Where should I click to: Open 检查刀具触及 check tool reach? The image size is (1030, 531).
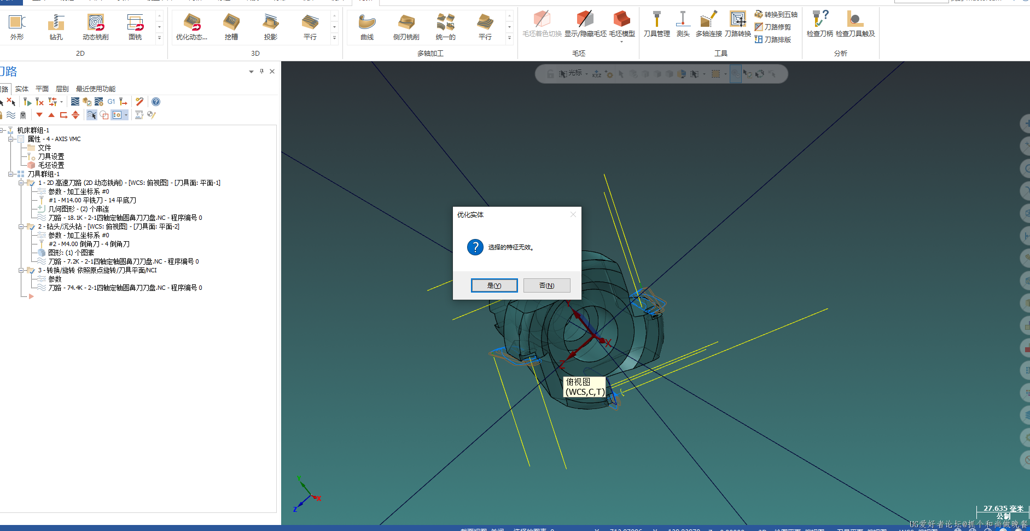(x=856, y=24)
